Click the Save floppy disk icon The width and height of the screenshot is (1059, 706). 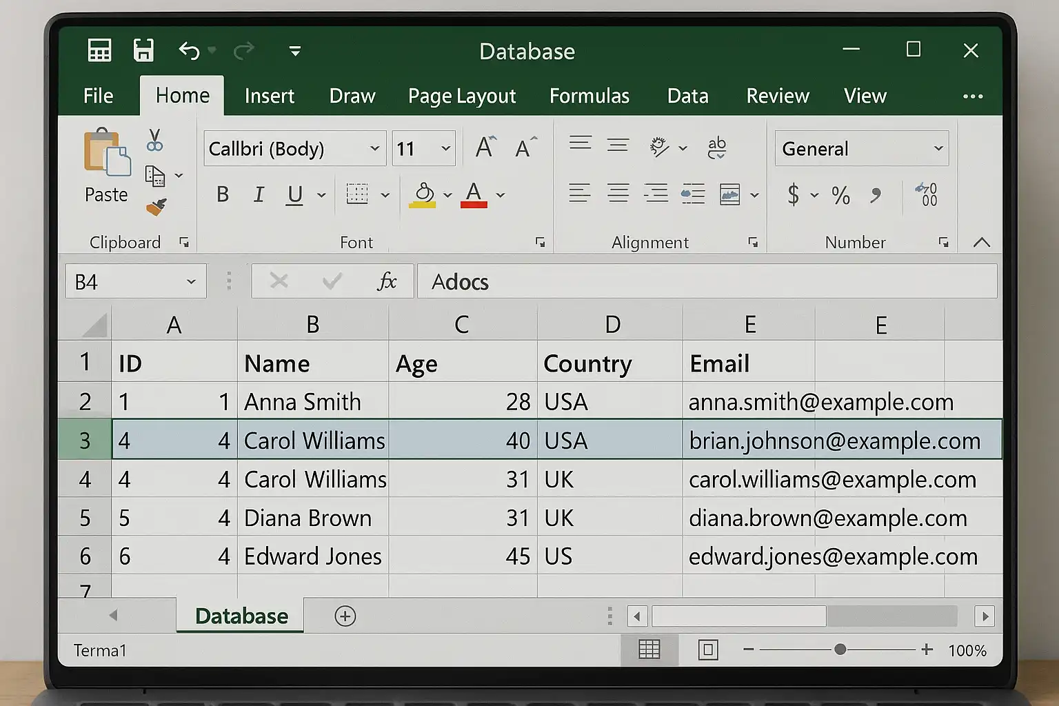(143, 50)
